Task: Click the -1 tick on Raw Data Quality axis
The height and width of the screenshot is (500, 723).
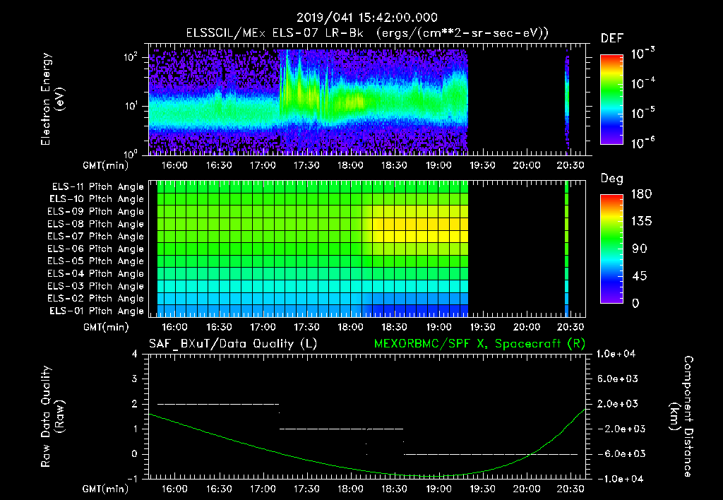Action: [132, 479]
